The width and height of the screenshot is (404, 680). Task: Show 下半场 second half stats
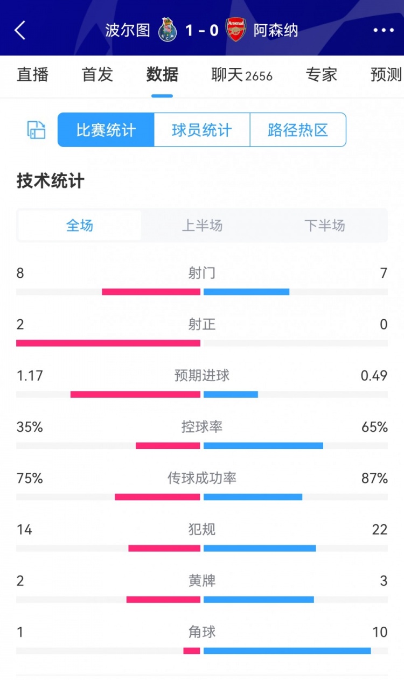tap(324, 225)
